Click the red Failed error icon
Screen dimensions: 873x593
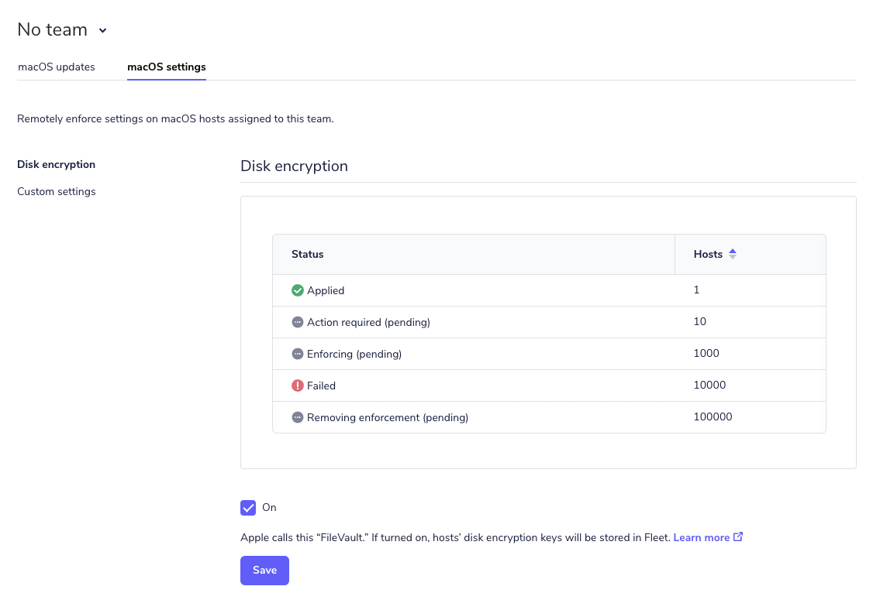pyautogui.click(x=297, y=386)
